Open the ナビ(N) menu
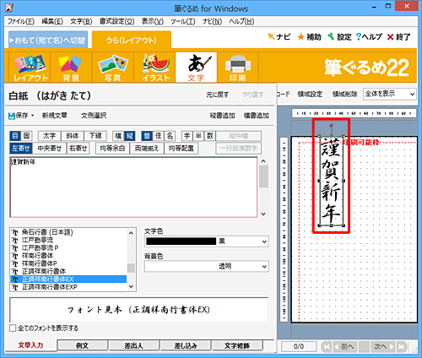This screenshot has height=358, width=422. pyautogui.click(x=213, y=21)
